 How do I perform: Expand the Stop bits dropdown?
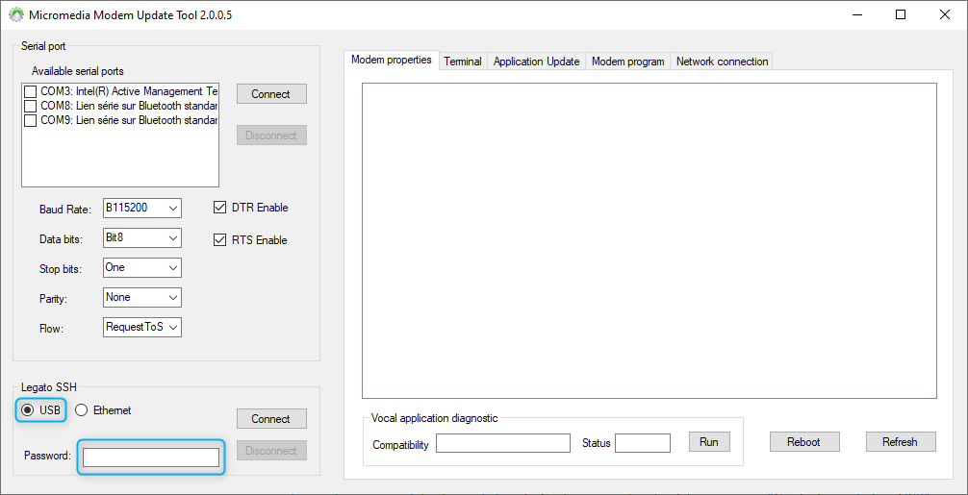(x=142, y=267)
